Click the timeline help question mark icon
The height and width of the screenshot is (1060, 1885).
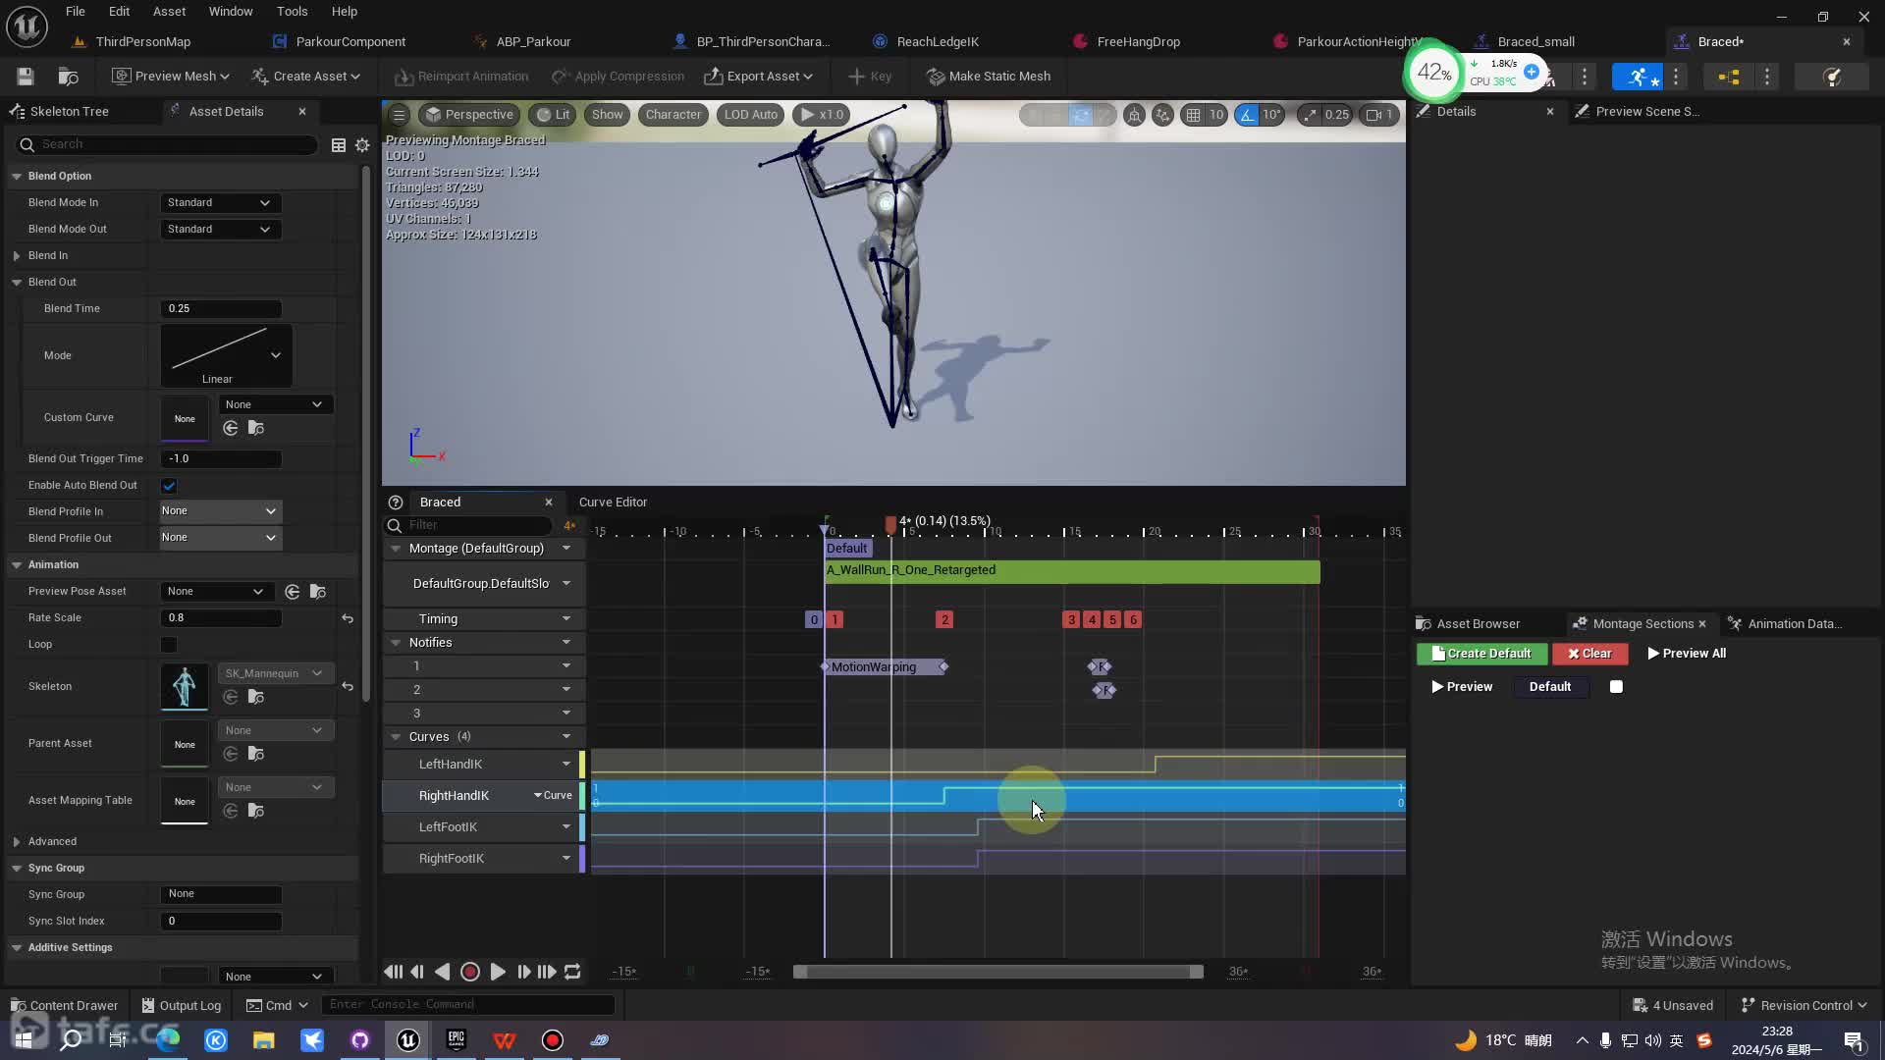(x=396, y=503)
